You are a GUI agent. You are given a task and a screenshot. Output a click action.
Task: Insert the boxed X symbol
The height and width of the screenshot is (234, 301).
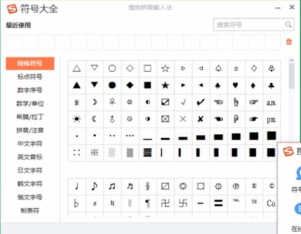pos(165,119)
